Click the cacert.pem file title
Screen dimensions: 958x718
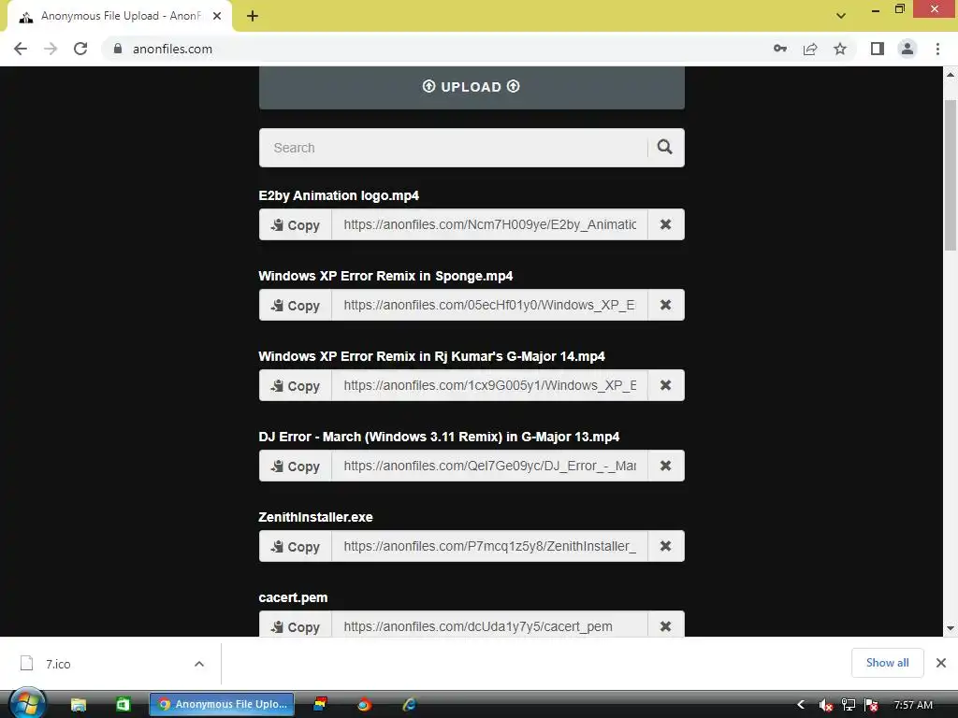coord(293,597)
